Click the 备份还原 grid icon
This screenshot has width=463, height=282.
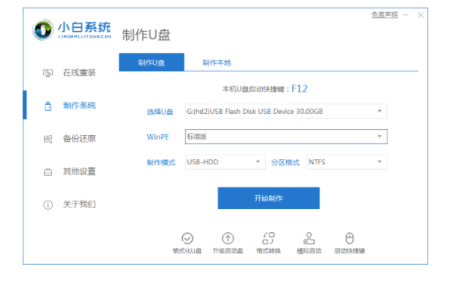point(48,139)
